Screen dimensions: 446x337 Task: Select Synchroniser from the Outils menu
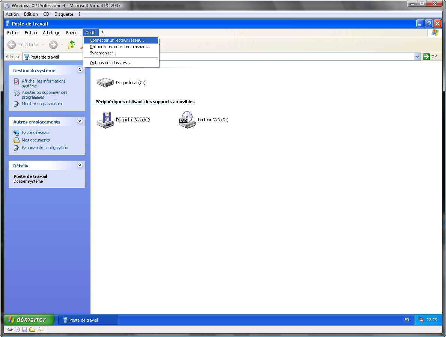[121, 53]
